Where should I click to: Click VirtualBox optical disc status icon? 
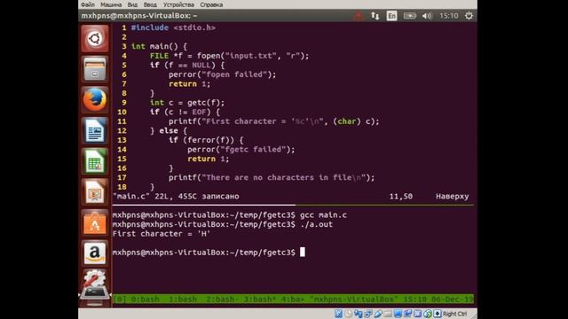pos(349,314)
